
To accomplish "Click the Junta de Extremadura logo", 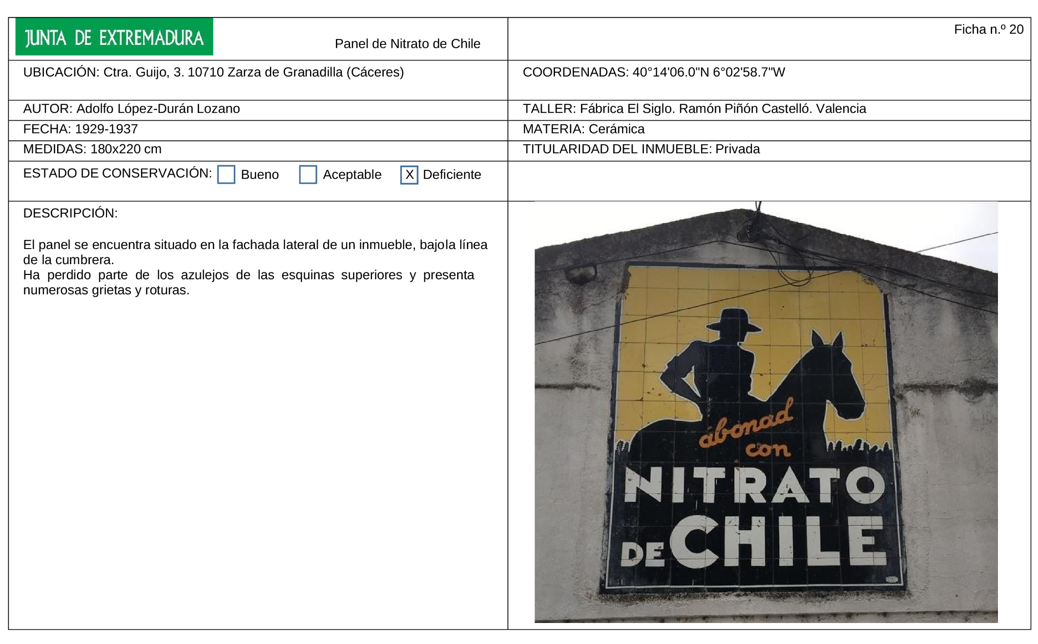I will (114, 37).
